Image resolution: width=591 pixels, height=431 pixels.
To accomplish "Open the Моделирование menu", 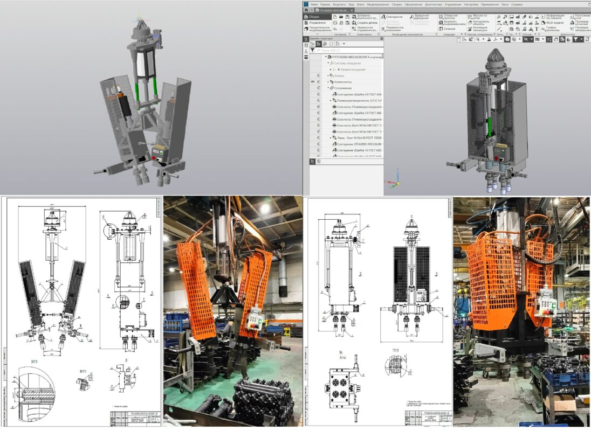I will tap(378, 4).
